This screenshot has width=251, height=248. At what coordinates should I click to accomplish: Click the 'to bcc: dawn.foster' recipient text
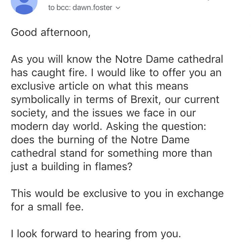tap(80, 7)
